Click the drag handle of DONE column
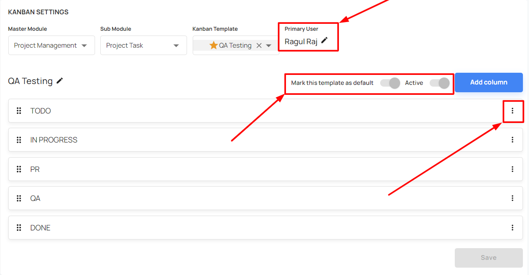529x275 pixels. coord(19,228)
